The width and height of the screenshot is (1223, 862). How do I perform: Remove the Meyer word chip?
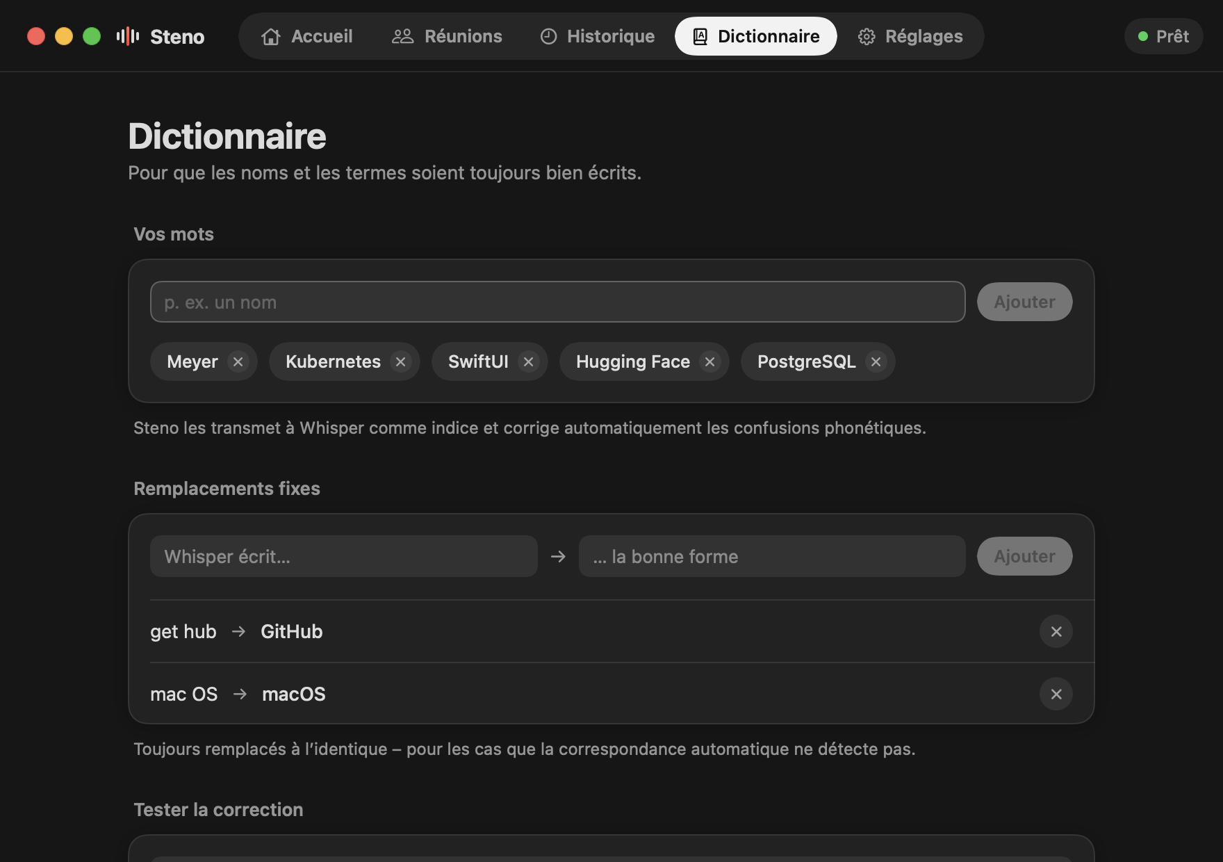click(238, 361)
